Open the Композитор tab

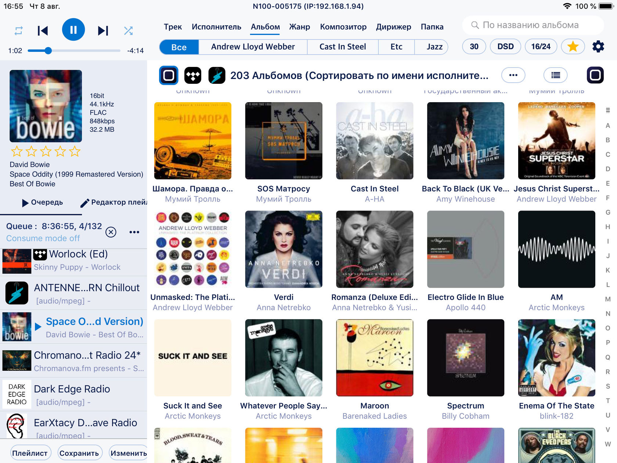(x=343, y=27)
